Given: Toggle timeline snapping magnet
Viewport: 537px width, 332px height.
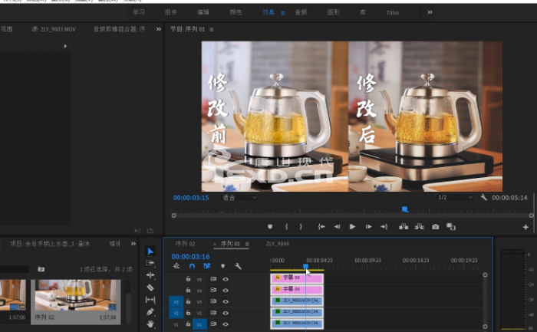Looking at the screenshot, I should tap(192, 266).
